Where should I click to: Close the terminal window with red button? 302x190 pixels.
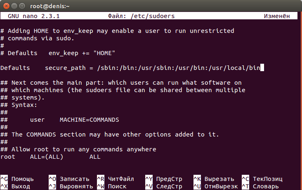pos(6,6)
